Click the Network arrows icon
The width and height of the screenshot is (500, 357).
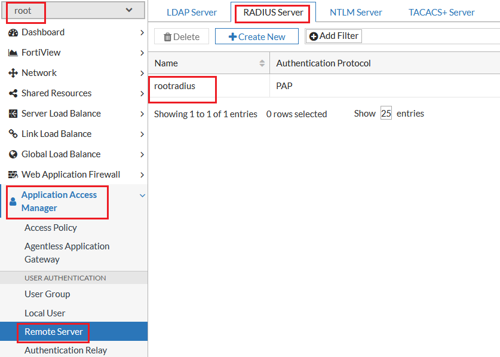point(13,73)
